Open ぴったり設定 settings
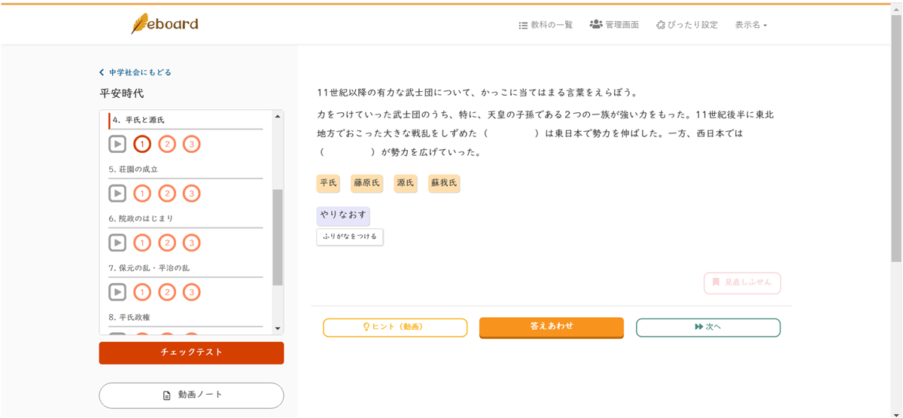The image size is (903, 418). click(686, 25)
